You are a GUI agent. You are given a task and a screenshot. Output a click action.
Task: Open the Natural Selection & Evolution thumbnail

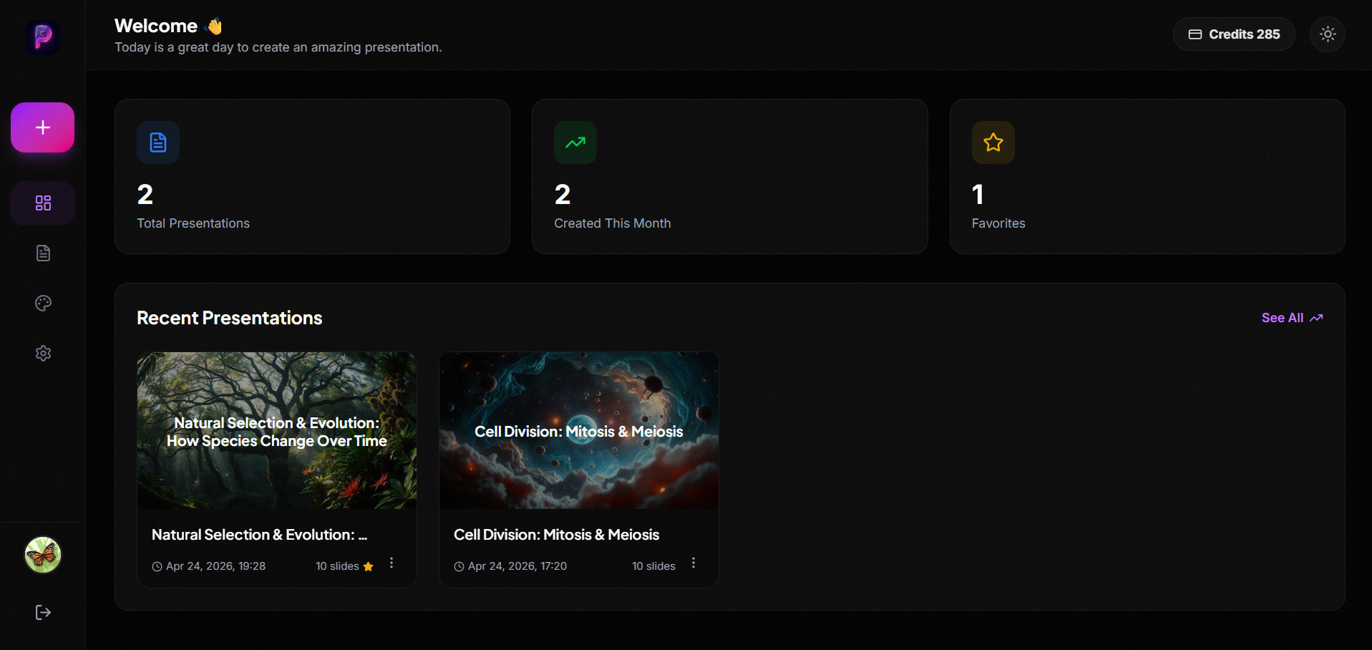pyautogui.click(x=277, y=430)
